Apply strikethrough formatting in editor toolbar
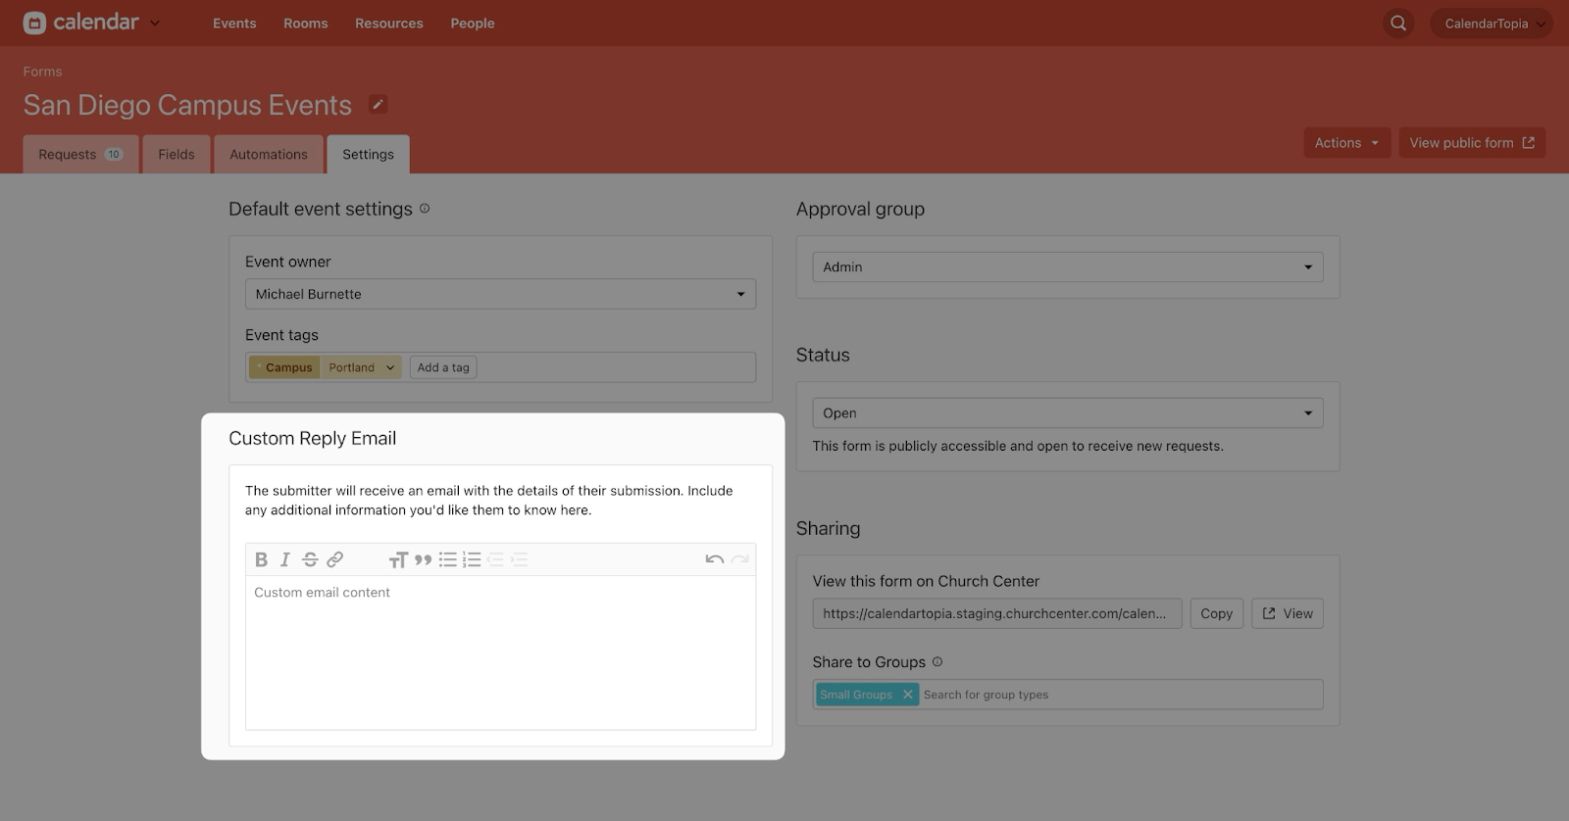Viewport: 1569px width, 821px height. (310, 559)
